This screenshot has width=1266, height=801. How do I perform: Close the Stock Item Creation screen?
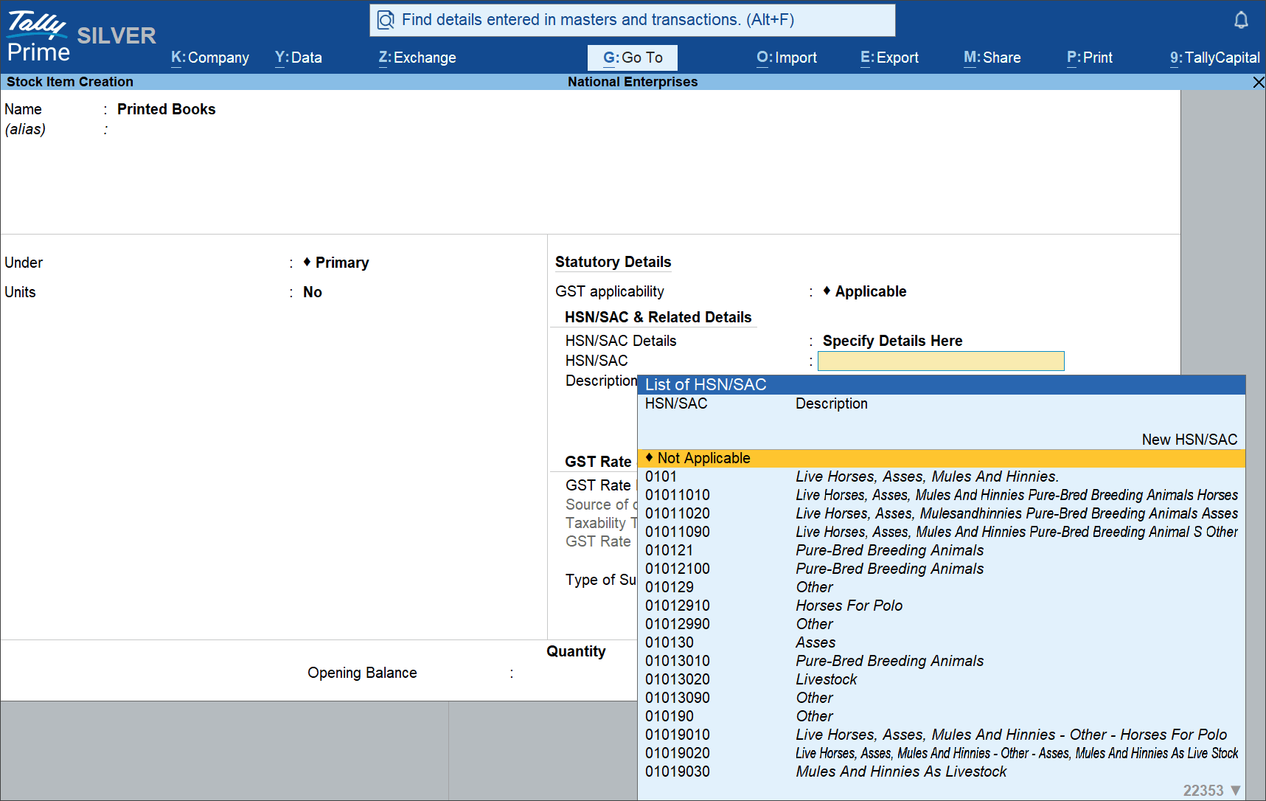click(1259, 82)
